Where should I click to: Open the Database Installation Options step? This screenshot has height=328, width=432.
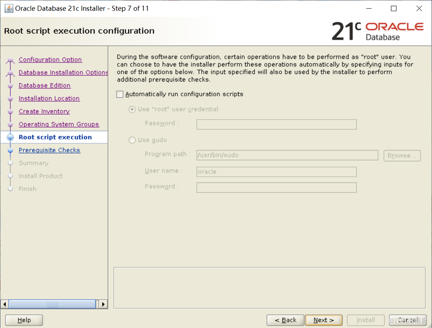tap(63, 72)
